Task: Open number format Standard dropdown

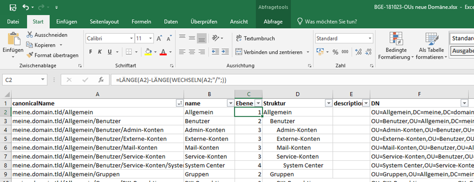Action: [370, 39]
